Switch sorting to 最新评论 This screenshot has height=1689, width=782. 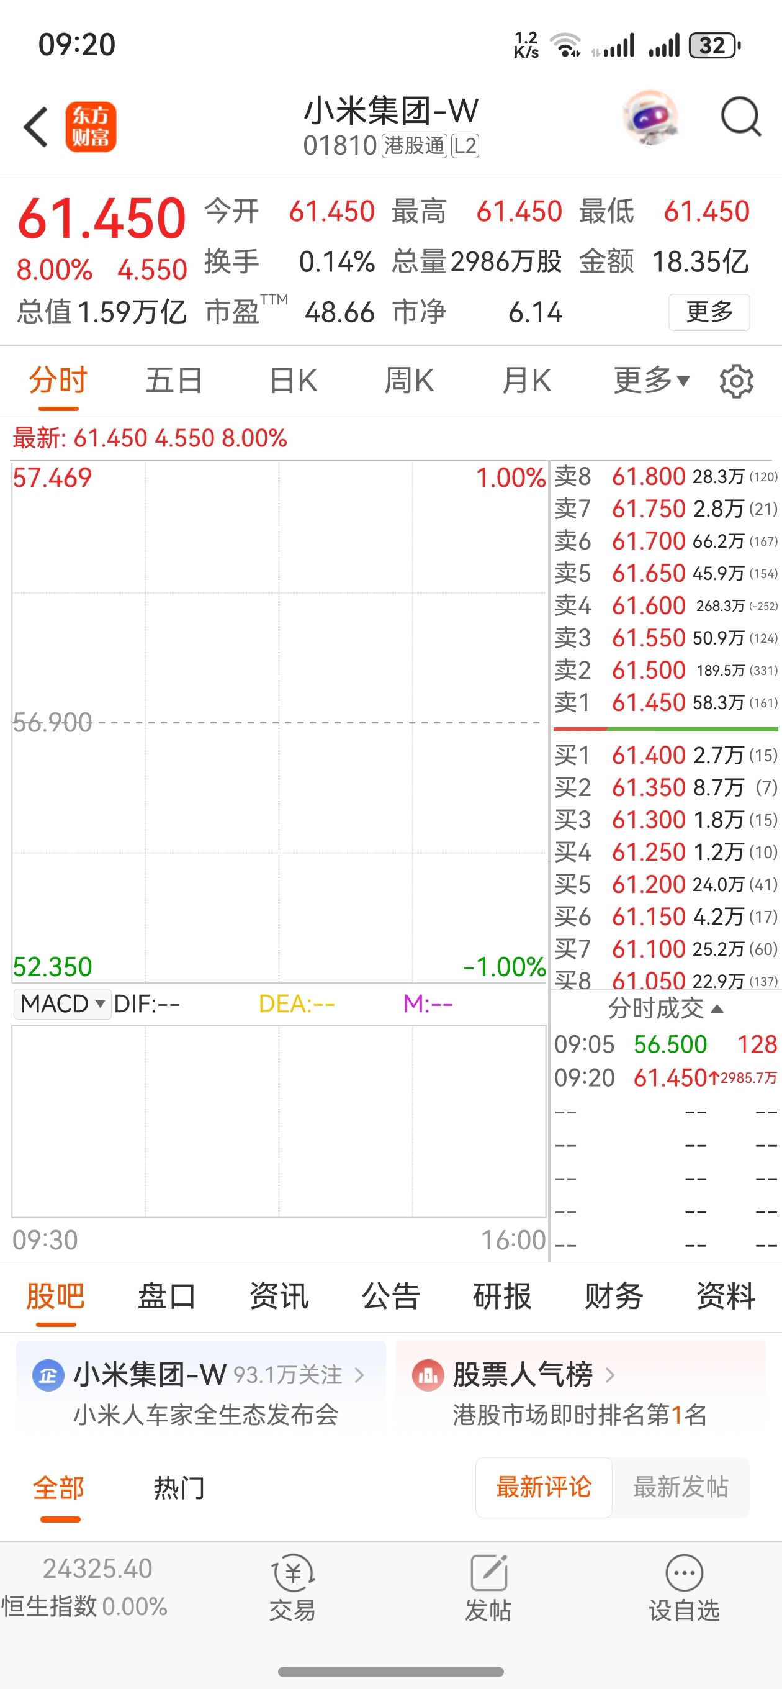click(544, 1488)
